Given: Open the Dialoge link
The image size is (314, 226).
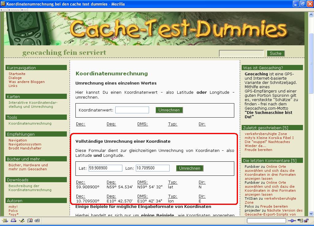Looking at the screenshot, I should [15, 78].
